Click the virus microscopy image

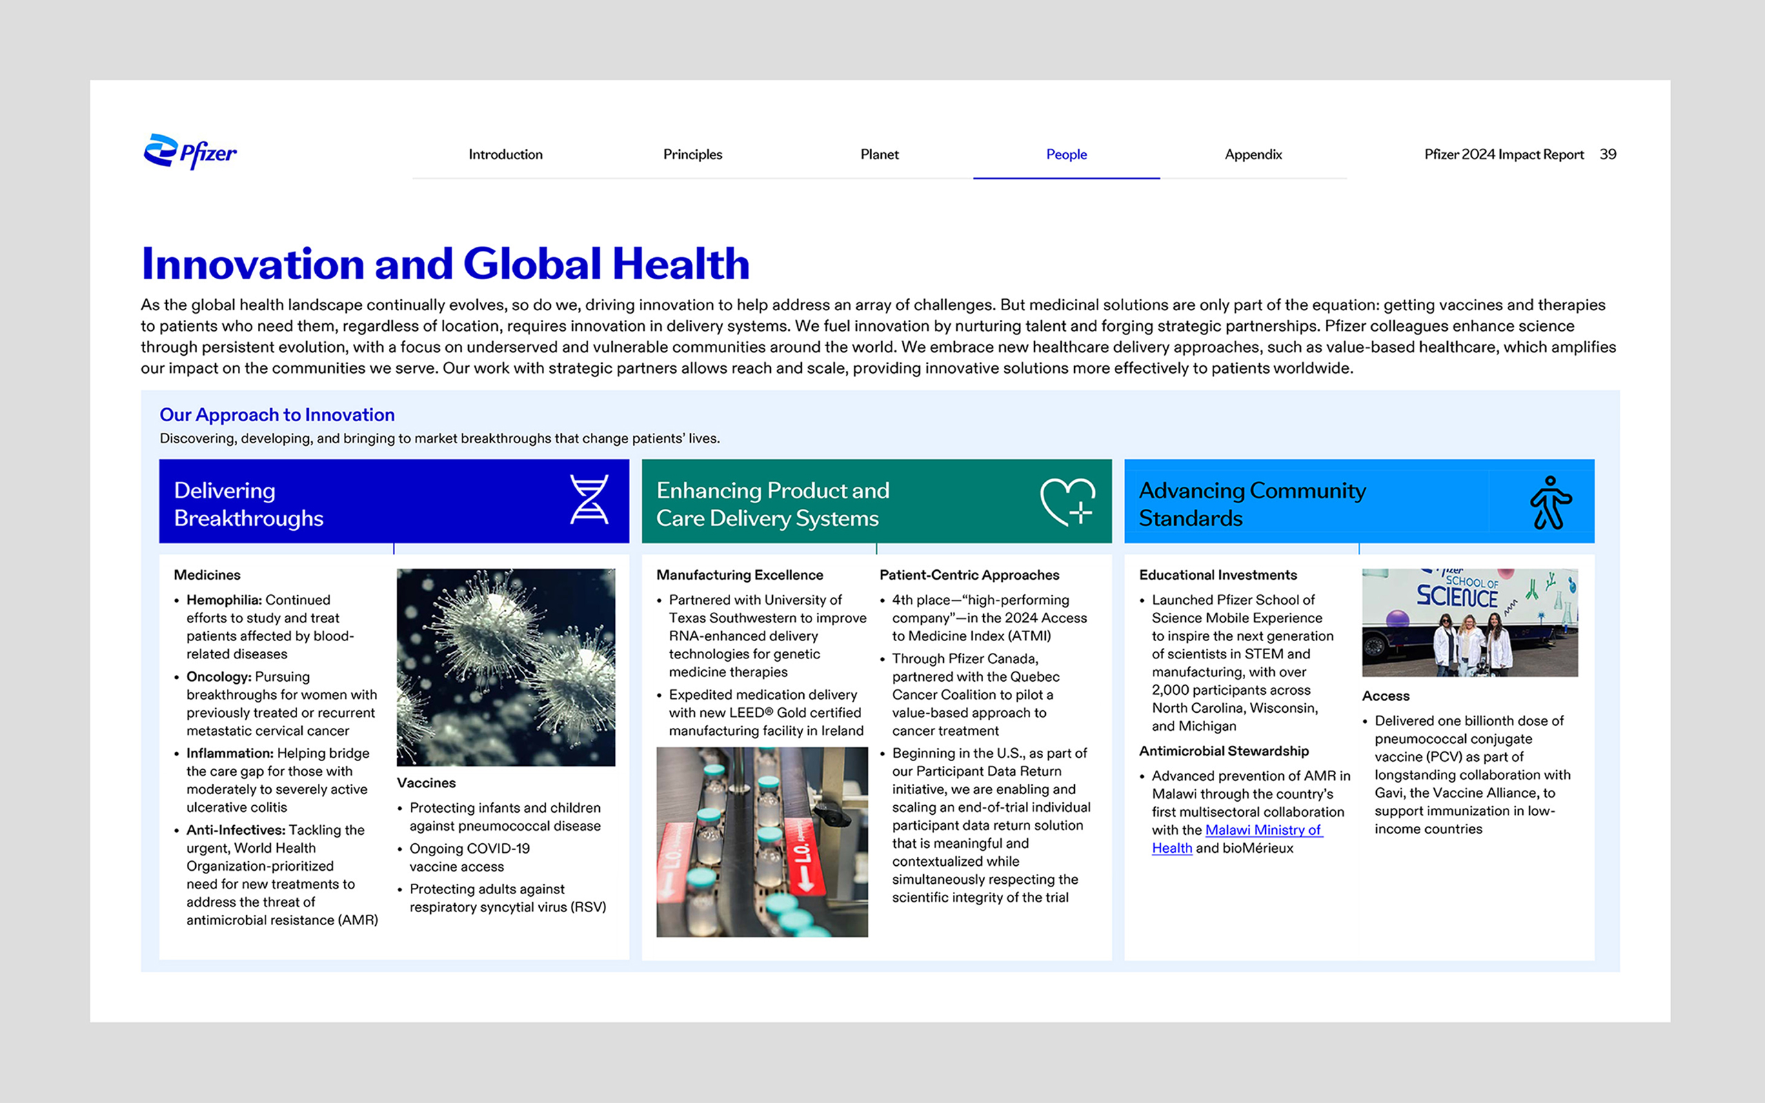(x=505, y=667)
